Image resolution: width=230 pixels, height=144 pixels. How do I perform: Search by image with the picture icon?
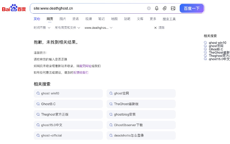173,8
